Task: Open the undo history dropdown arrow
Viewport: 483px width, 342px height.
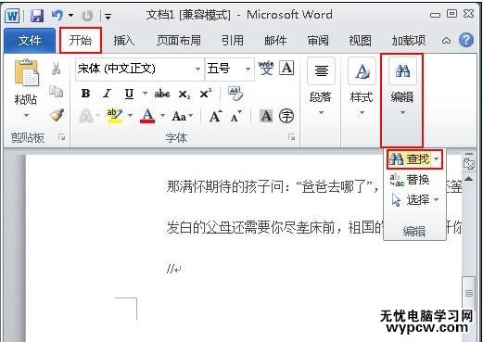Action: tap(71, 15)
